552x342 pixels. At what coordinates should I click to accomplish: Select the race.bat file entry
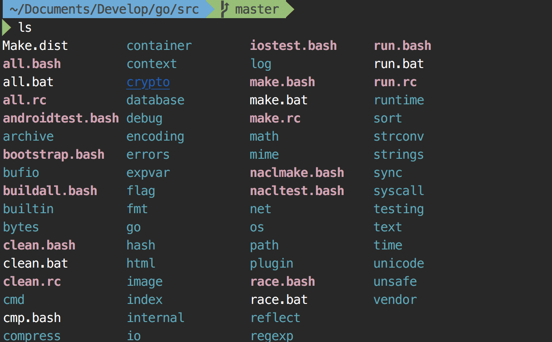tap(278, 300)
